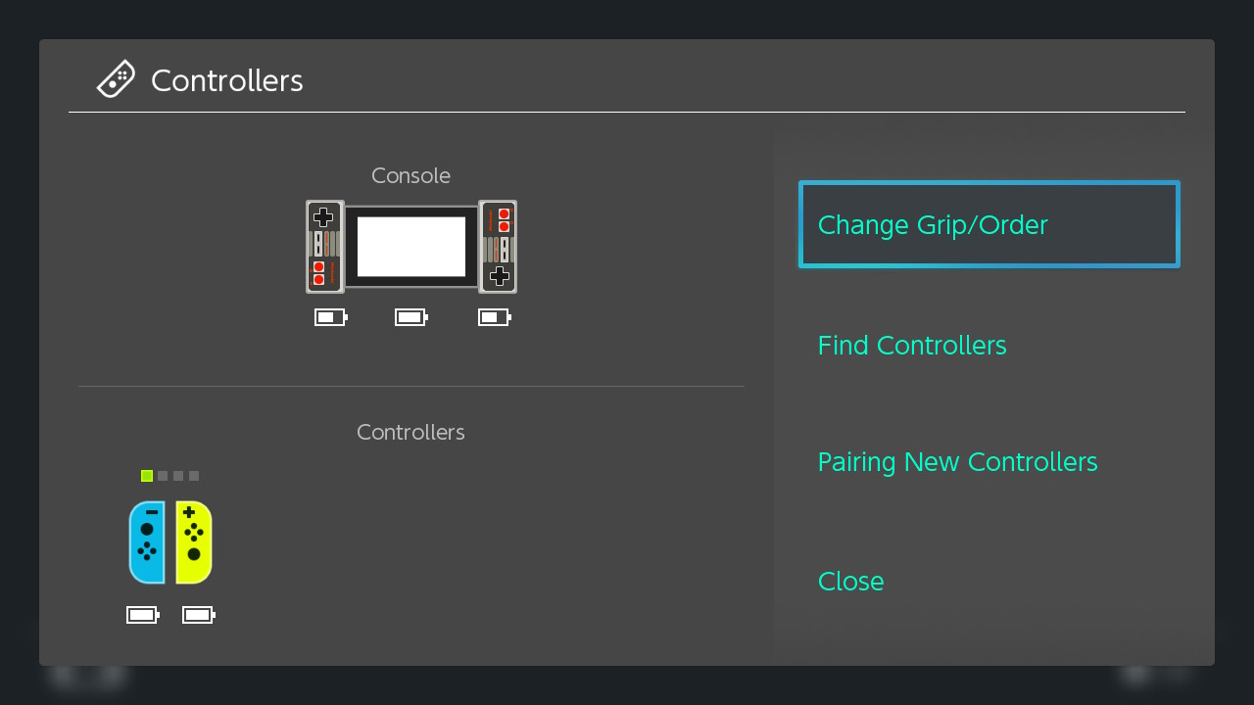Select Find Controllers option

tap(912, 345)
